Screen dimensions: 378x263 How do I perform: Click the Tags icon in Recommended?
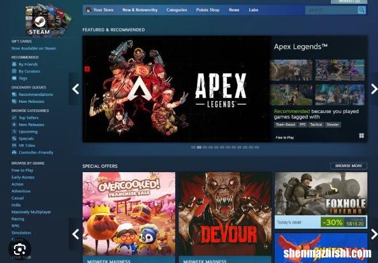[x=14, y=78]
